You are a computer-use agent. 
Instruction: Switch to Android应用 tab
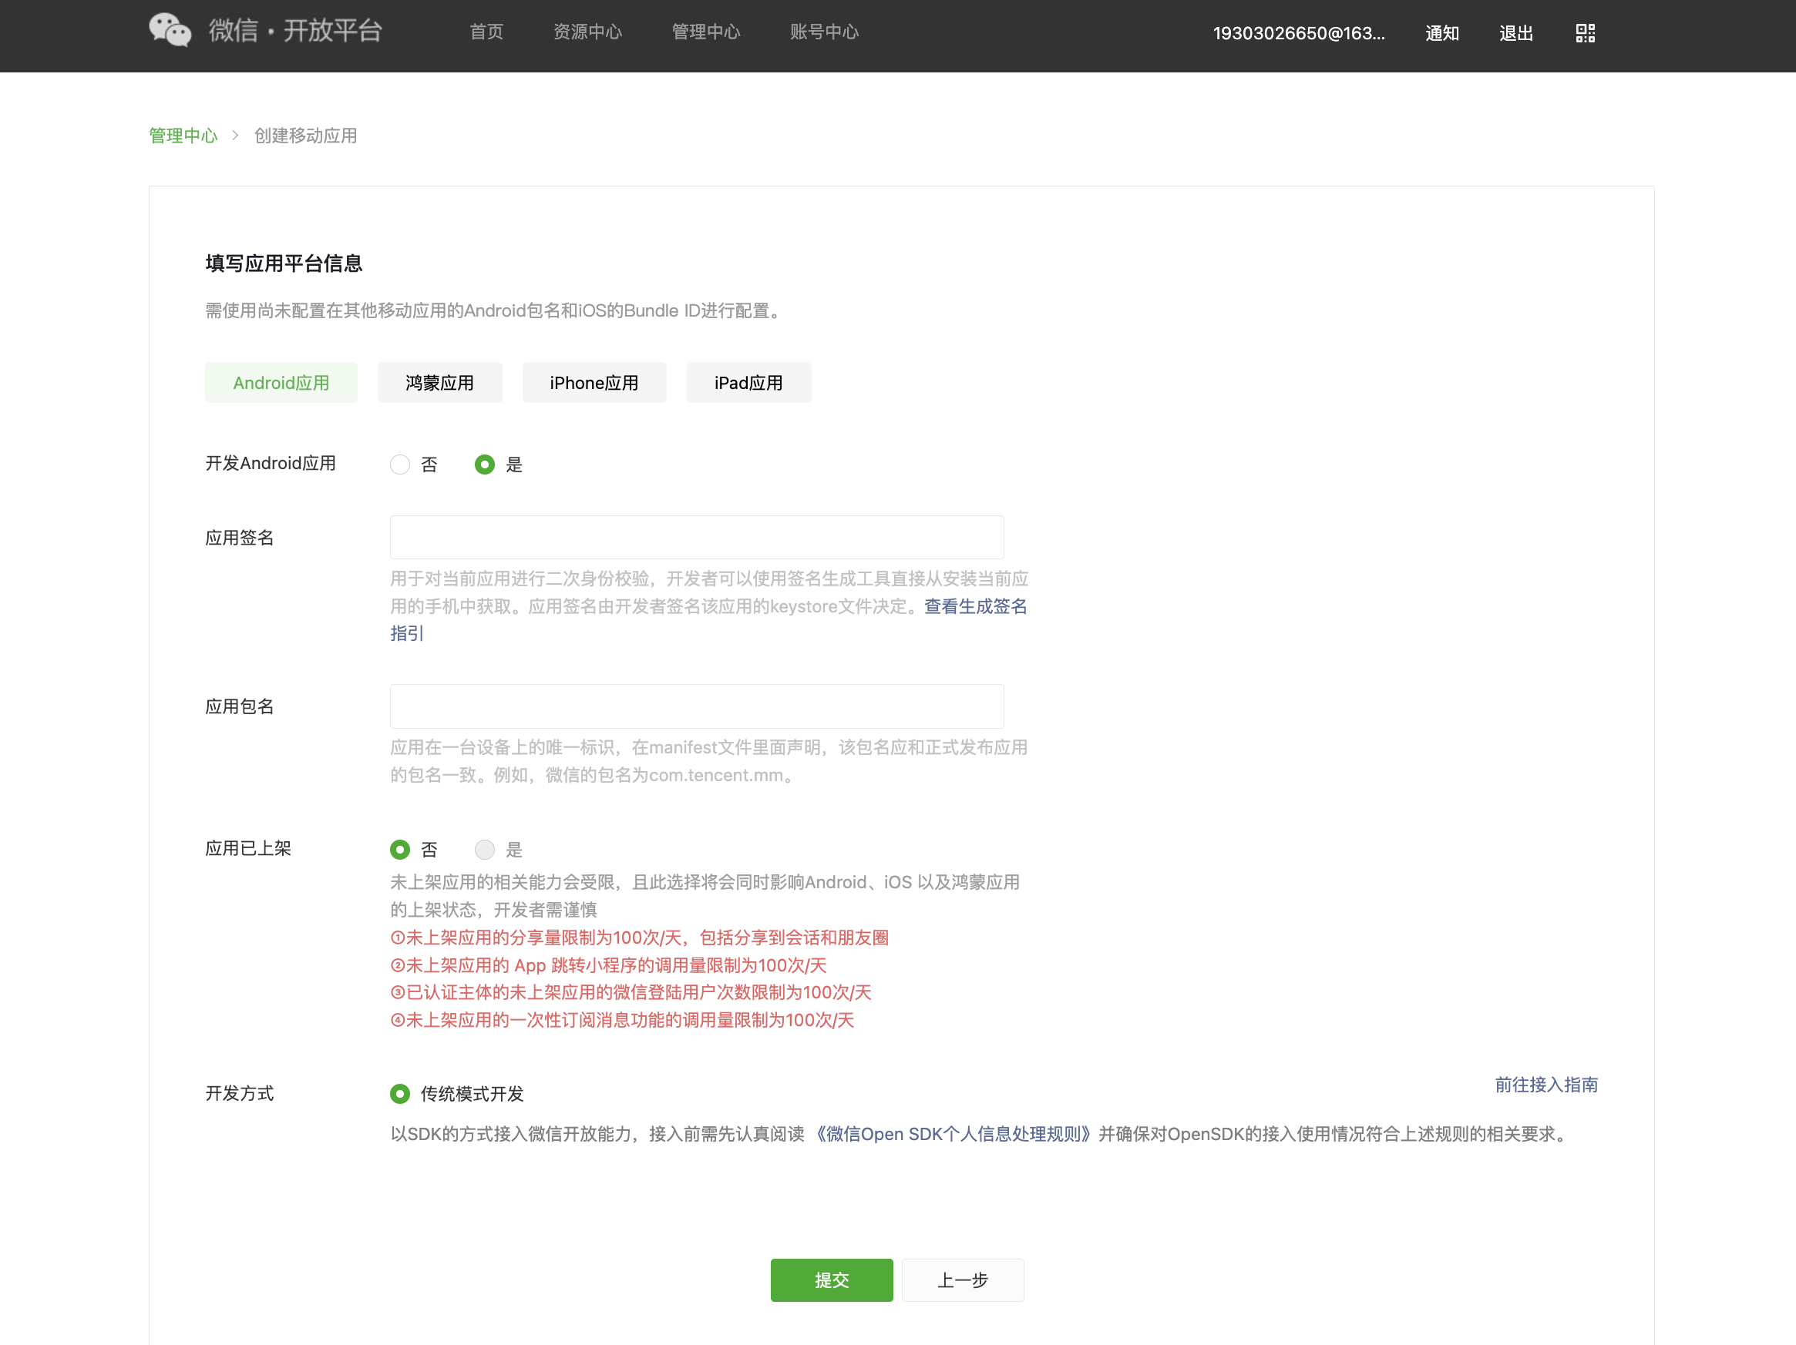click(281, 383)
